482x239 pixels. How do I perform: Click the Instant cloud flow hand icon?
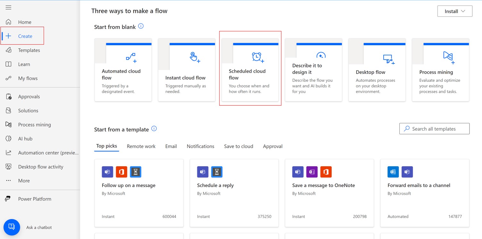195,57
